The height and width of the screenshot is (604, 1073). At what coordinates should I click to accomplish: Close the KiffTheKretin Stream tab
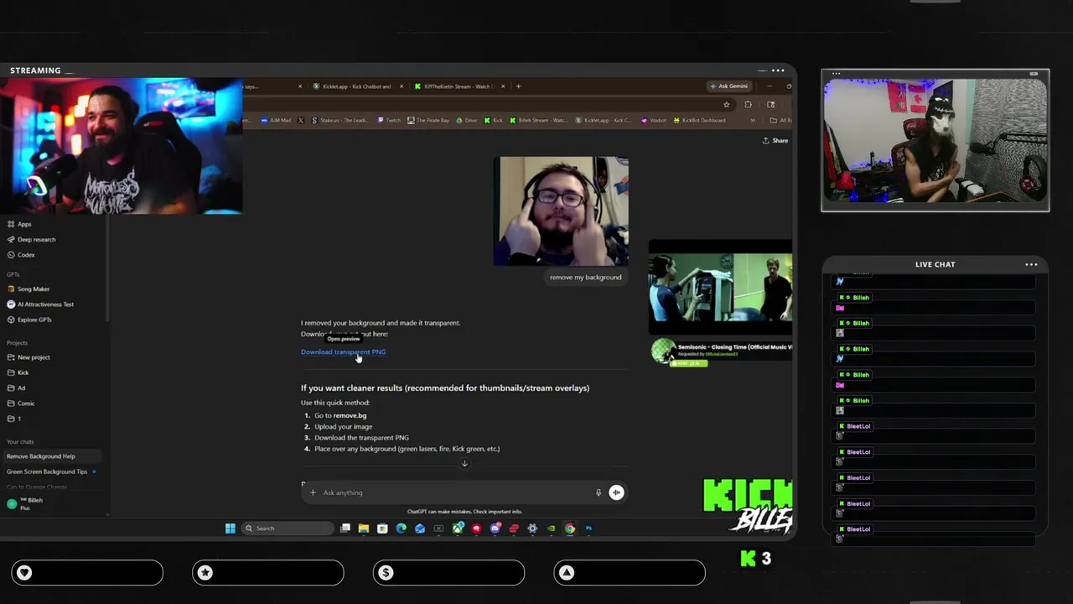[505, 86]
